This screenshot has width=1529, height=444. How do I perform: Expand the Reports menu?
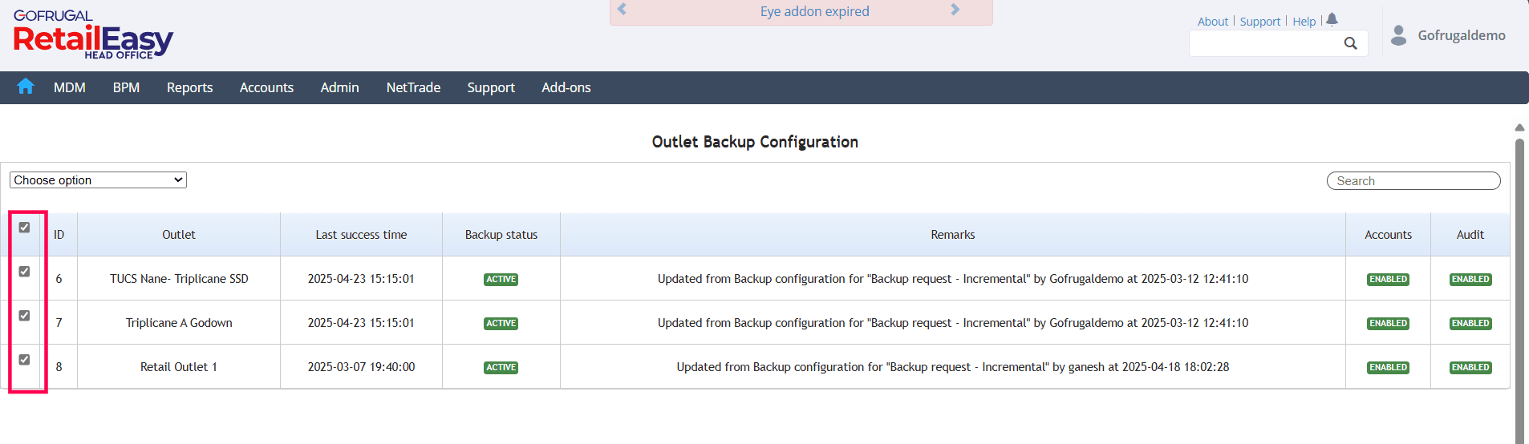189,87
